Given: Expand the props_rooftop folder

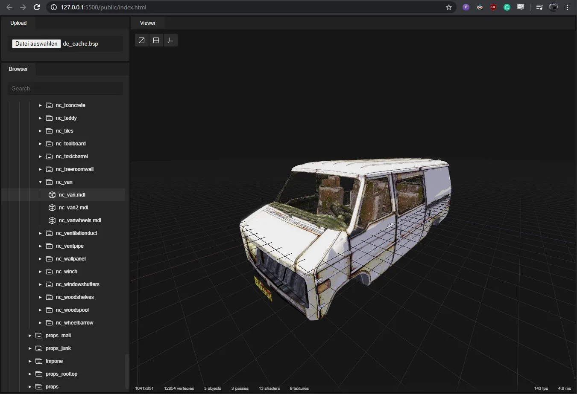Looking at the screenshot, I should point(30,374).
